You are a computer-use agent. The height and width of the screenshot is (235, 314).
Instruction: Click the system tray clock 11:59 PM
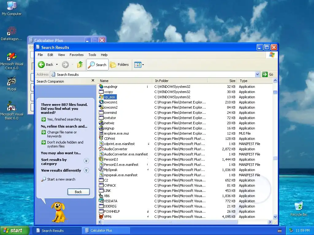pyautogui.click(x=302, y=230)
